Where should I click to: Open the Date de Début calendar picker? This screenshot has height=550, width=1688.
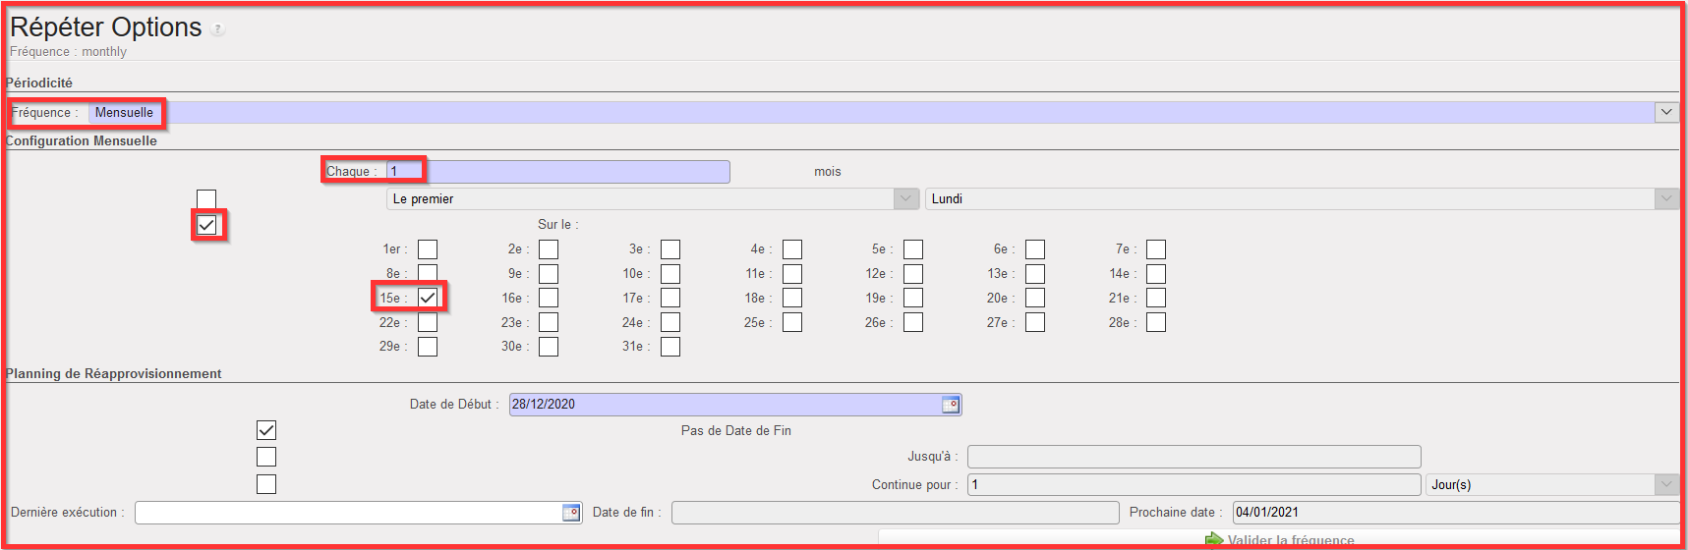[951, 405]
